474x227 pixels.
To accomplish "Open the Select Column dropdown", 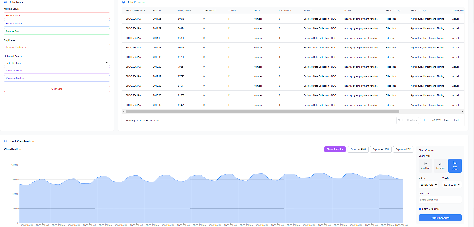I will (57, 63).
